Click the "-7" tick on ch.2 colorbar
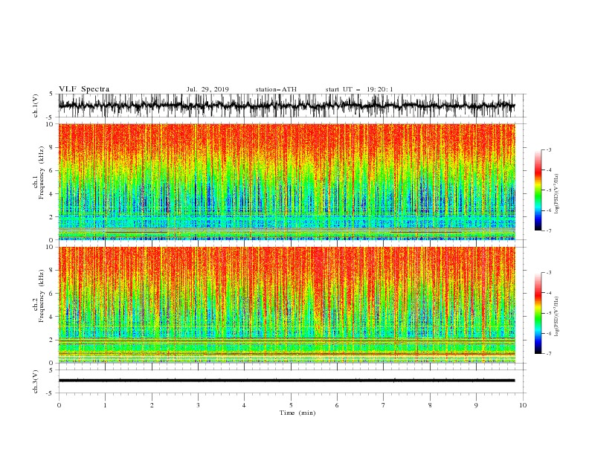 click(x=548, y=354)
